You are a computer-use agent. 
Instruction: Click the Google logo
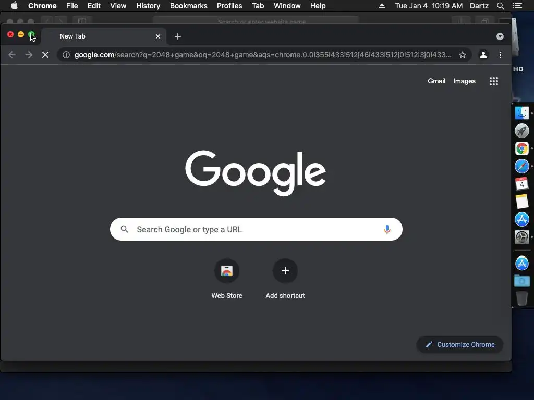point(256,173)
